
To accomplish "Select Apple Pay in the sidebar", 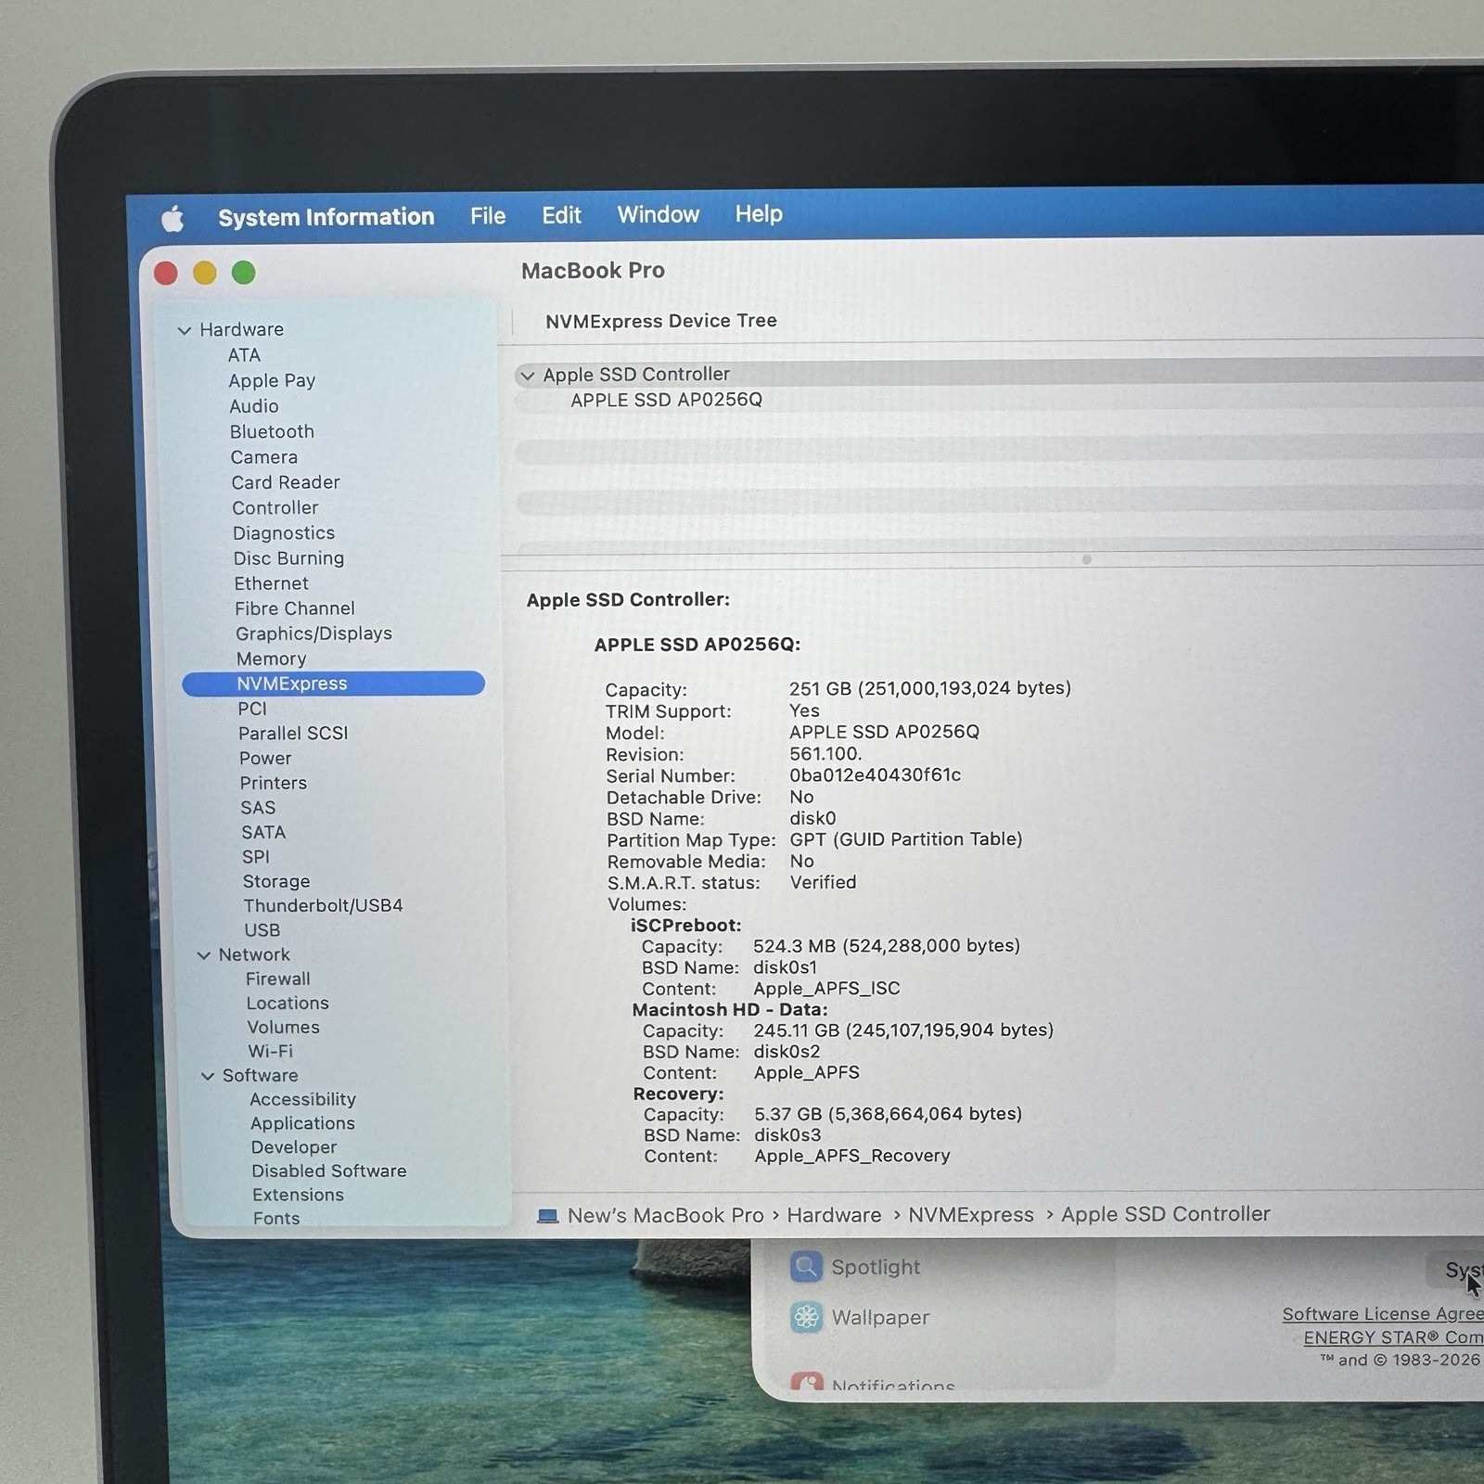I will click(272, 380).
